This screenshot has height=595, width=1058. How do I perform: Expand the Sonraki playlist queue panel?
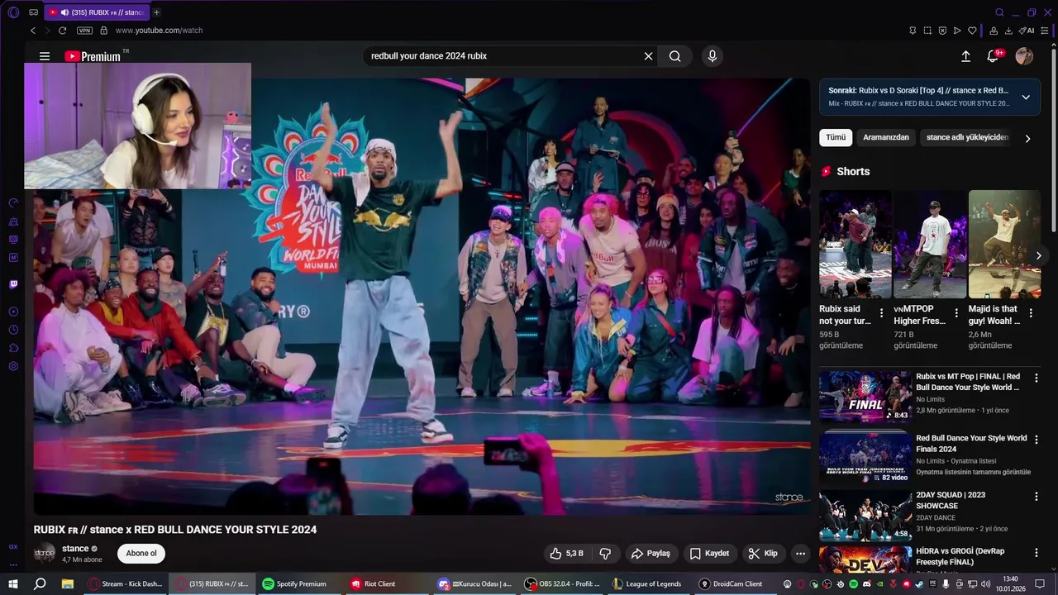tap(1026, 97)
